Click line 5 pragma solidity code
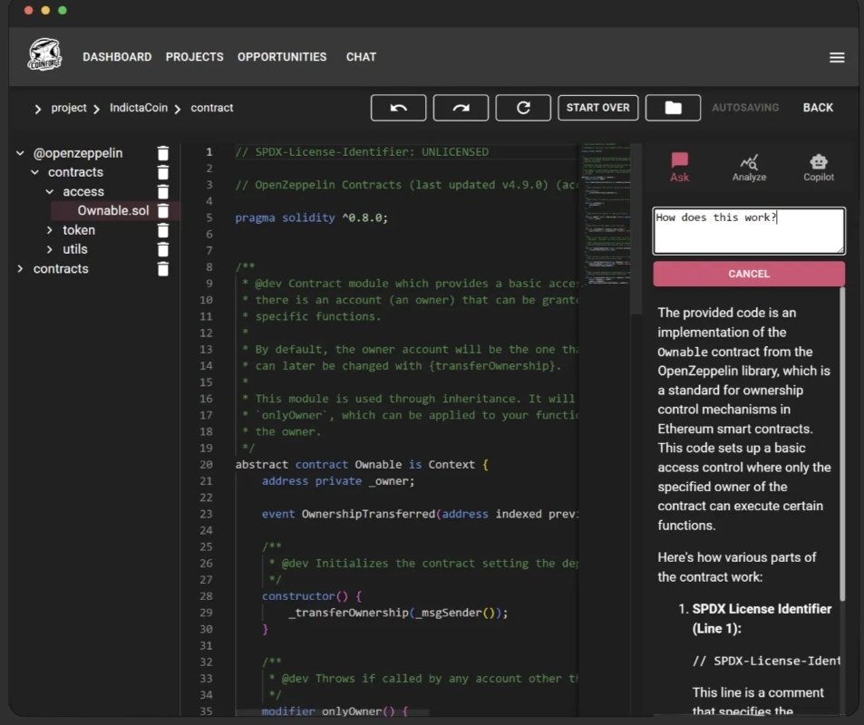Viewport: 864px width, 725px height. pos(311,217)
